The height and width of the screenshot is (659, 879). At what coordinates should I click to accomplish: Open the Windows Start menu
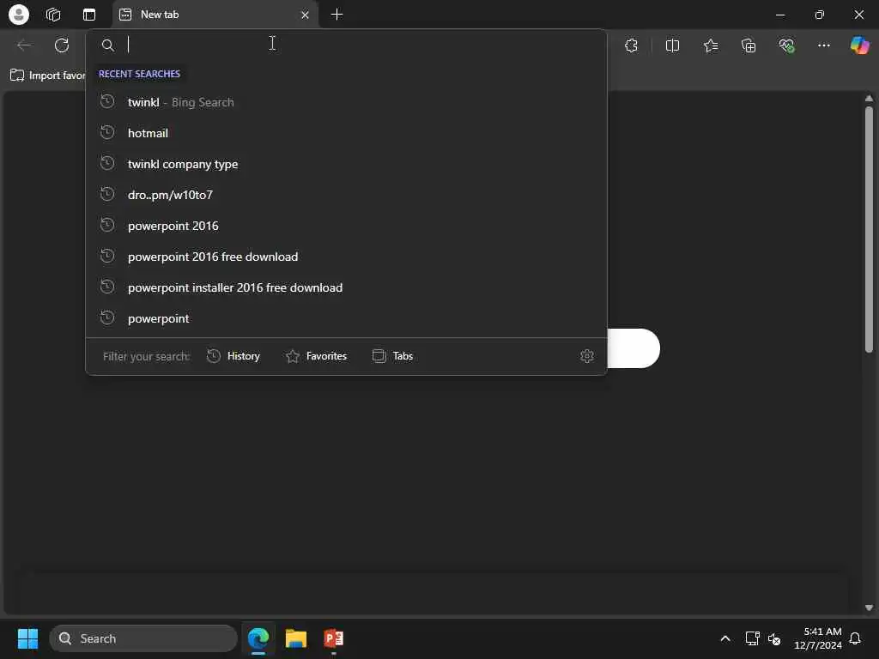pyautogui.click(x=27, y=638)
